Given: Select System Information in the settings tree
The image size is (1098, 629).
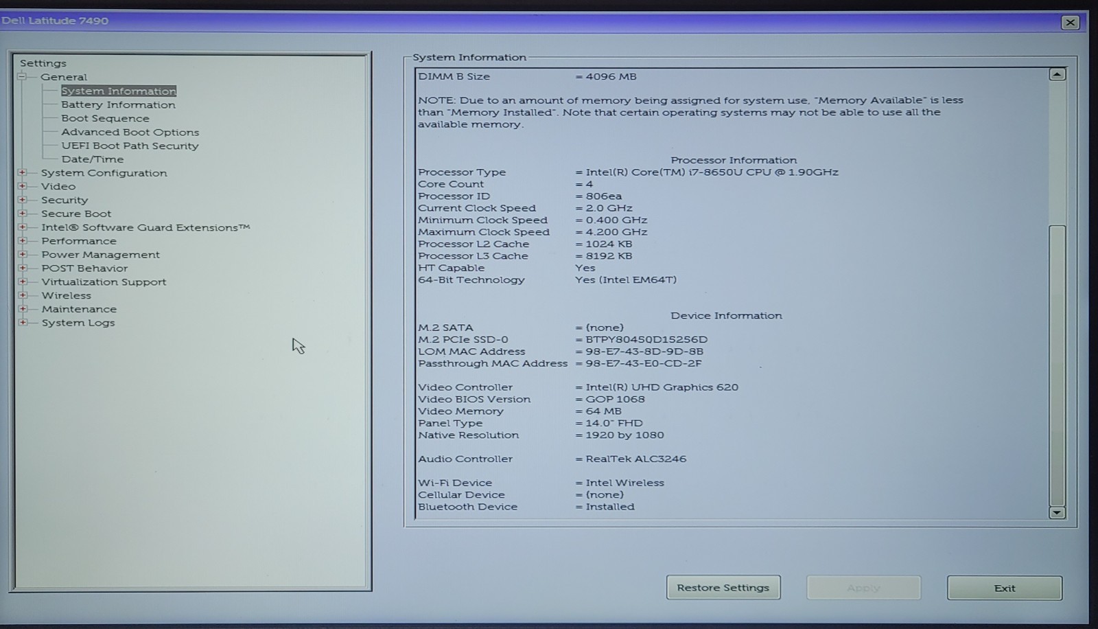Looking at the screenshot, I should tap(119, 91).
